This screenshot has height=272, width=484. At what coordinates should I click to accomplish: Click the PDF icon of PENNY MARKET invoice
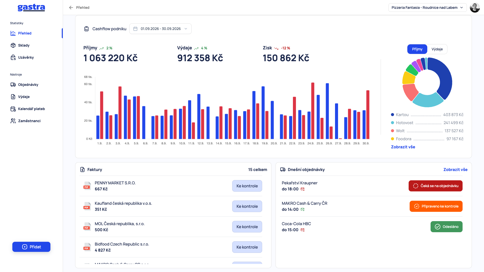(87, 186)
